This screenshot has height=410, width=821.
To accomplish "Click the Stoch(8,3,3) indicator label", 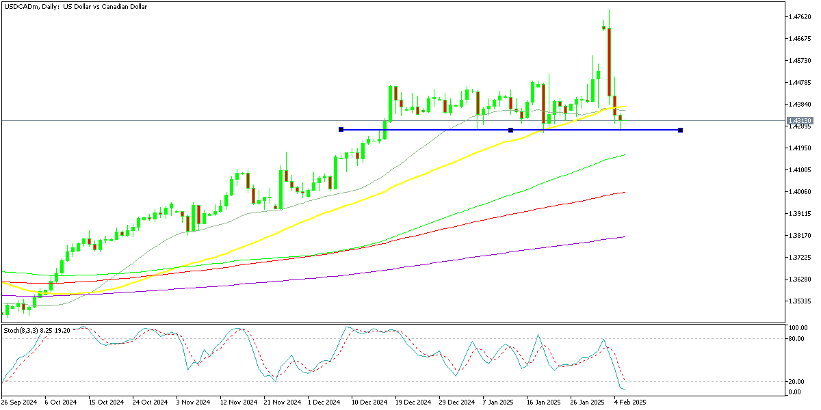I will pos(36,330).
